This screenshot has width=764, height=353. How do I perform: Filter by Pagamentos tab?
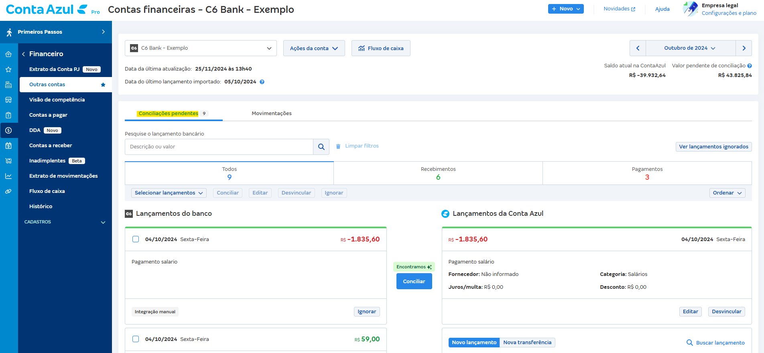pos(647,173)
